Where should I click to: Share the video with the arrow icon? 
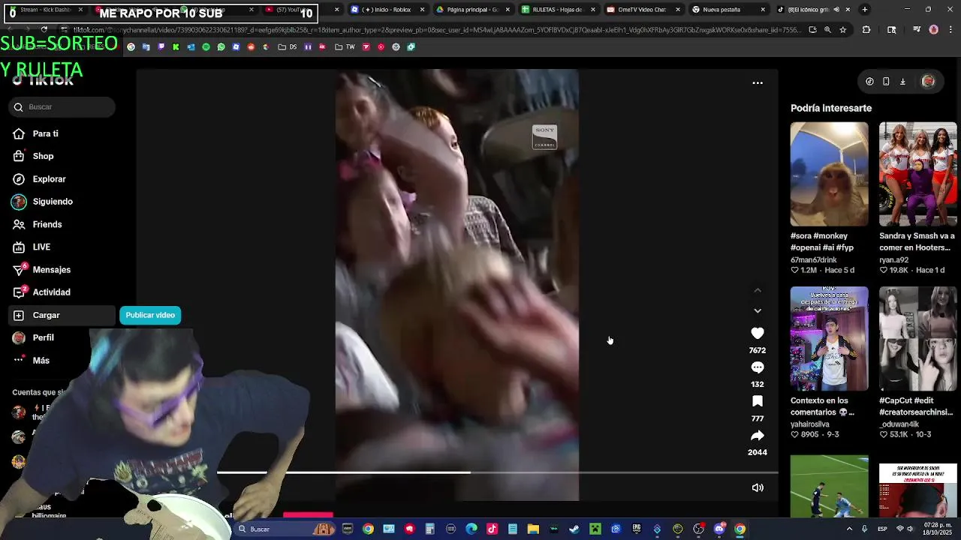pos(758,436)
